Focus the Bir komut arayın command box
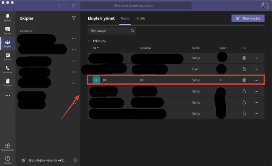272x166 pixels. (136, 6)
